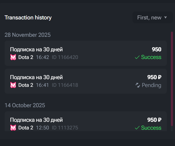Click the Dota 2 icon for transaction 1113275
This screenshot has height=146, width=175.
pyautogui.click(x=13, y=128)
